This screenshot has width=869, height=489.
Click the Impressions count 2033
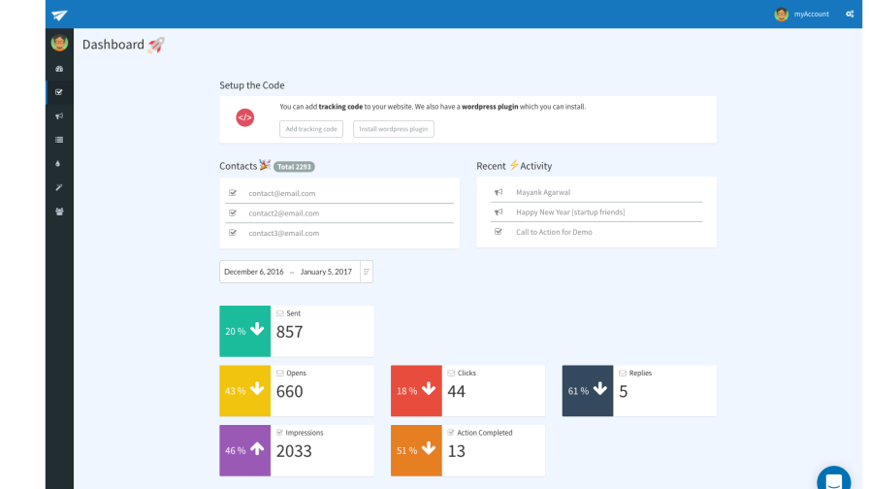pyautogui.click(x=294, y=452)
